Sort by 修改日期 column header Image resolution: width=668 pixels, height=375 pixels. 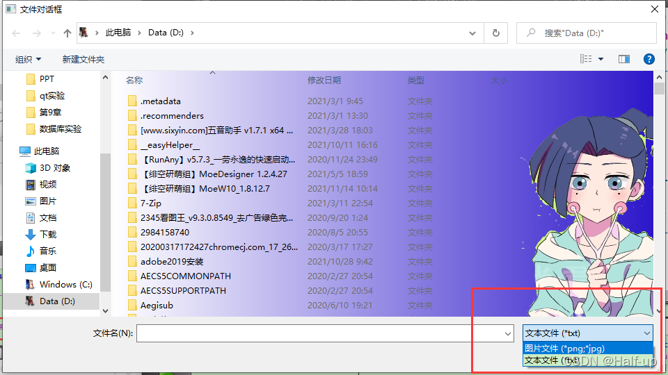tap(324, 81)
